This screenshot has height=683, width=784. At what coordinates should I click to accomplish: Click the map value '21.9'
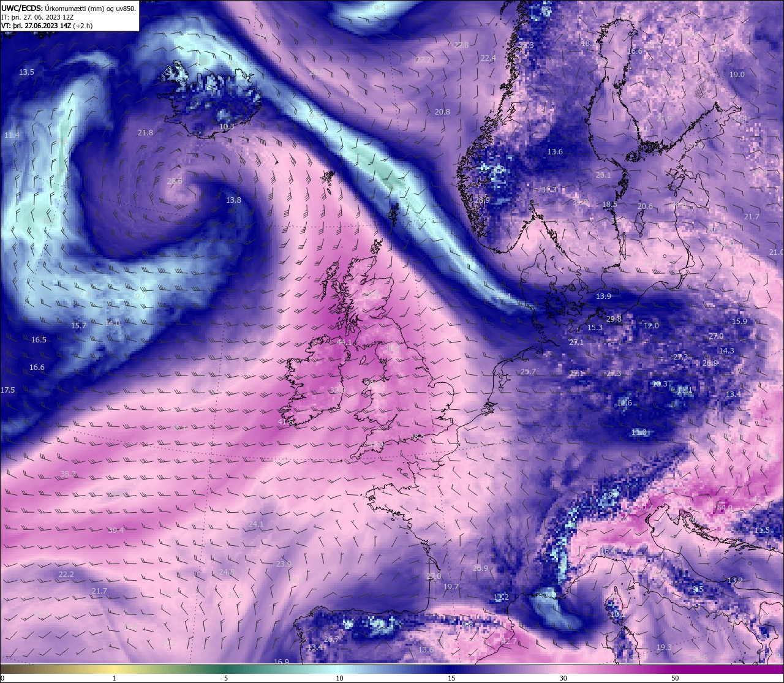point(664,118)
